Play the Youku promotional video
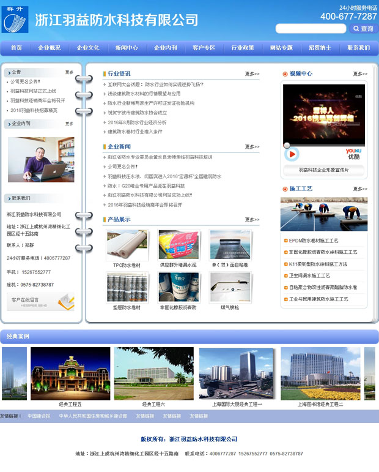This screenshot has width=379, height=472. coord(292,154)
